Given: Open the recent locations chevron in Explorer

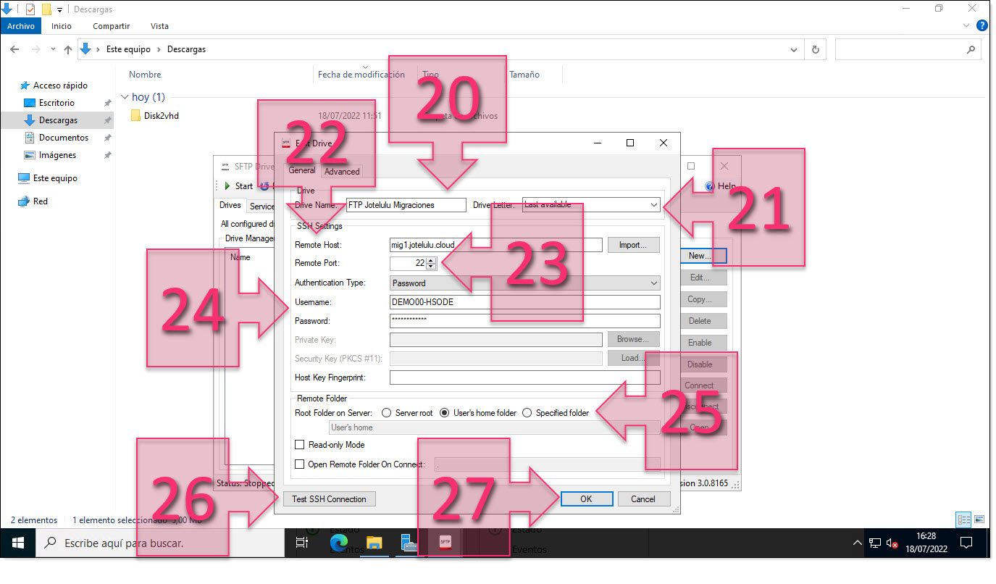Looking at the screenshot, I should [52, 49].
